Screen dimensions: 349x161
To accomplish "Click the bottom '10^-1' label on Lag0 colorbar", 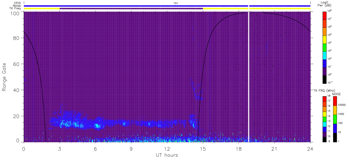I will pos(330,82).
